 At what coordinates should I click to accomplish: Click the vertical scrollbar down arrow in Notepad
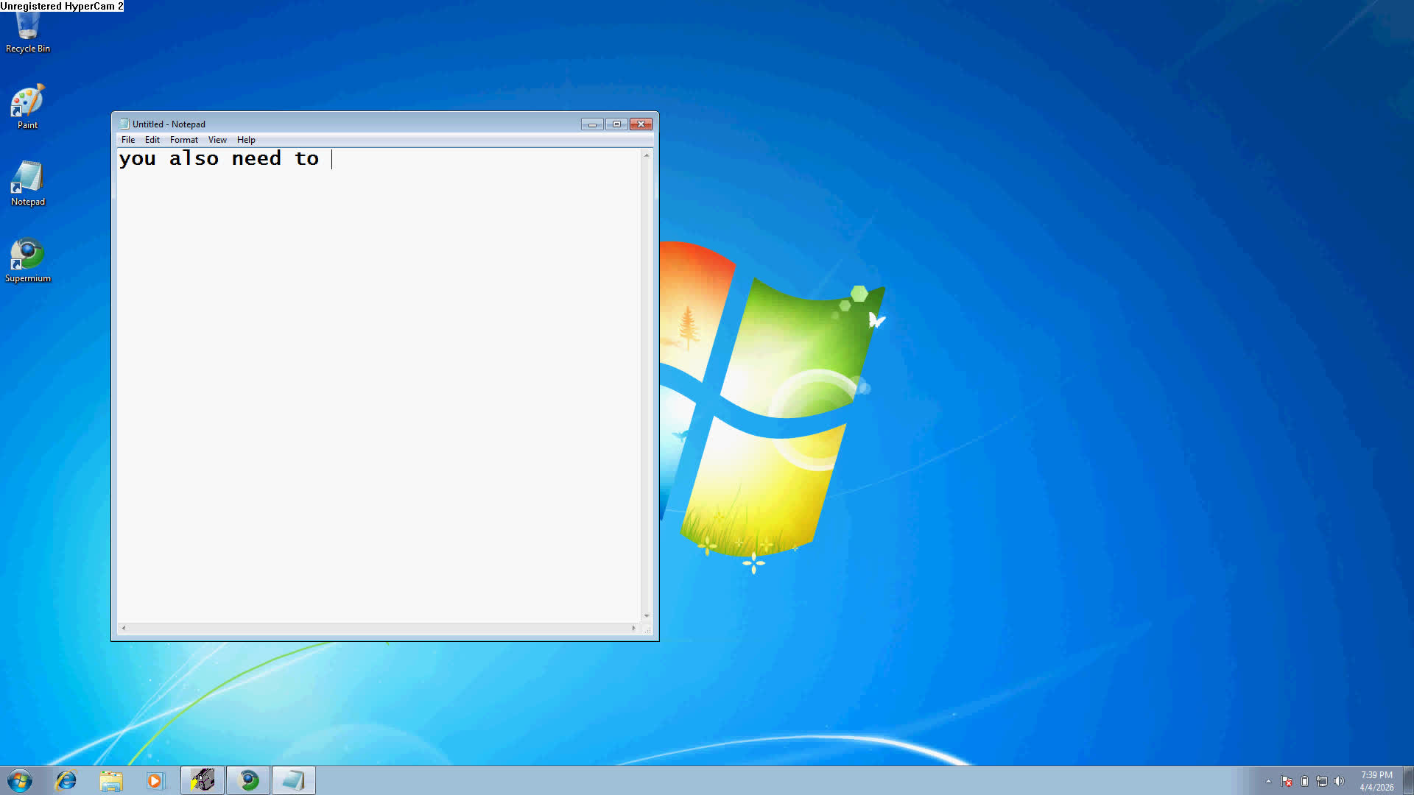(647, 616)
